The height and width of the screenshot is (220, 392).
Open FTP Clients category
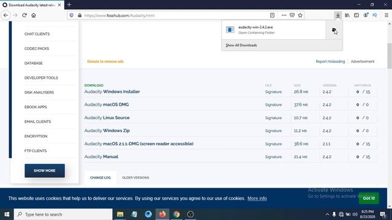pyautogui.click(x=36, y=151)
